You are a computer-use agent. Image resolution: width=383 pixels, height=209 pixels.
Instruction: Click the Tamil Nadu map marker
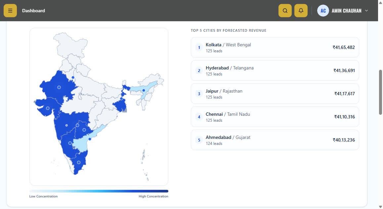click(79, 162)
